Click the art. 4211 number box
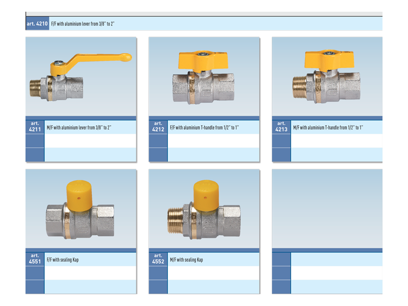This screenshot has width=408, height=306. (35, 126)
